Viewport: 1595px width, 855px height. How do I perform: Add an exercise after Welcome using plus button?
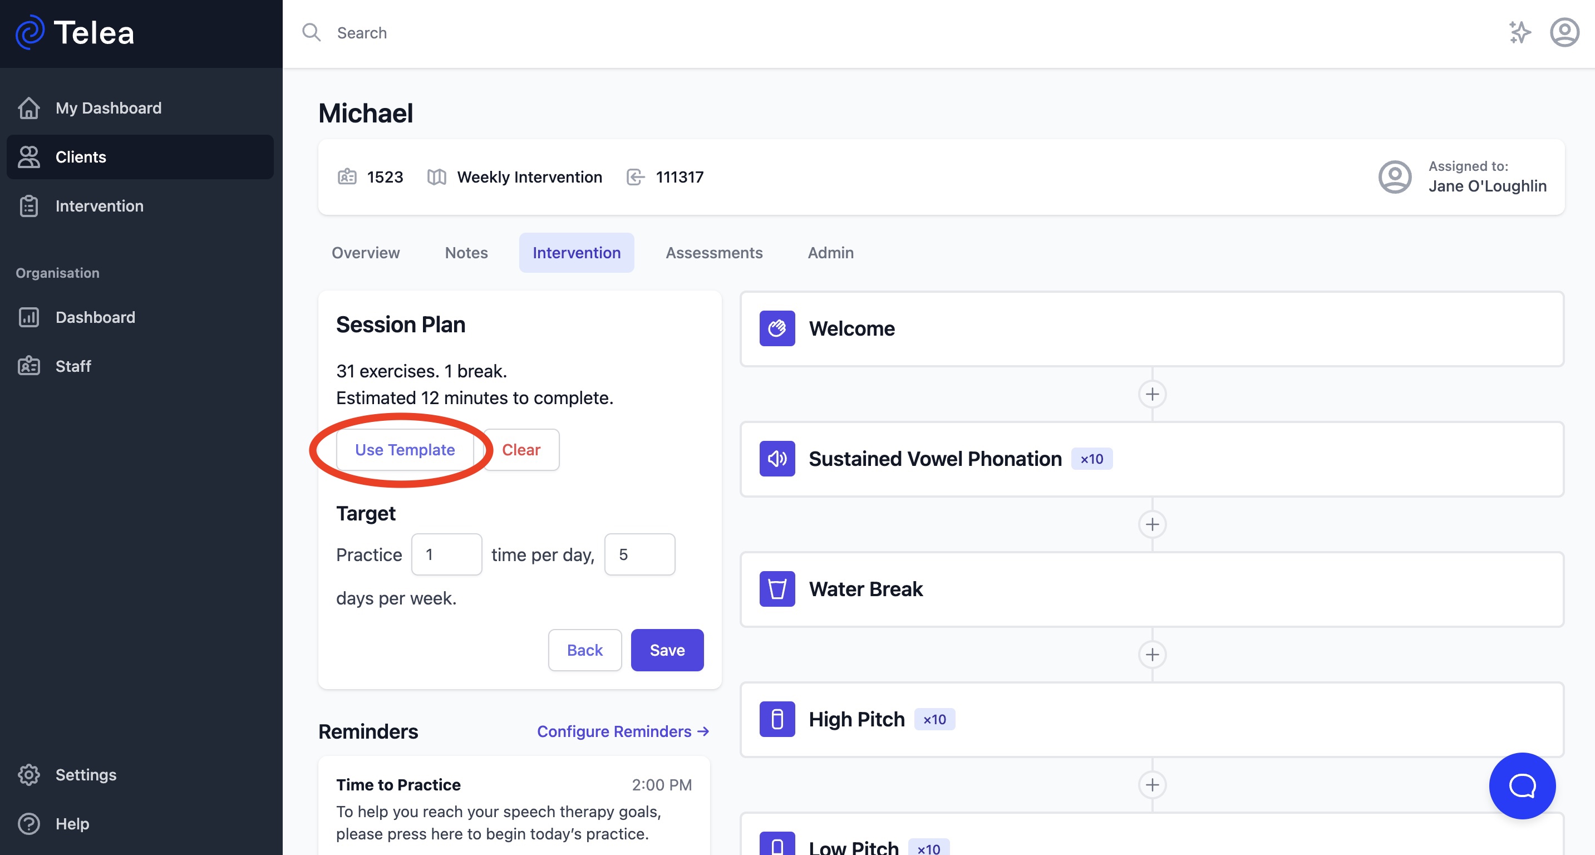pyautogui.click(x=1153, y=394)
